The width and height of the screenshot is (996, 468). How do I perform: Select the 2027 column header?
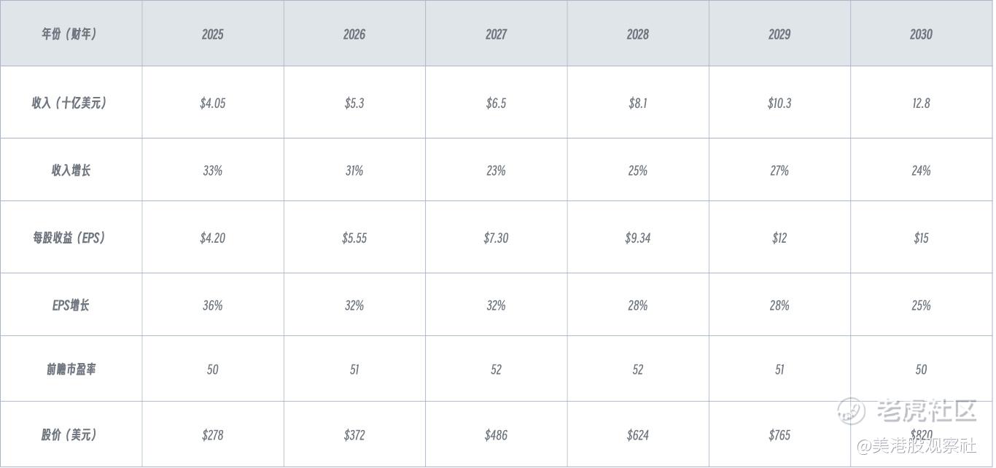[496, 34]
